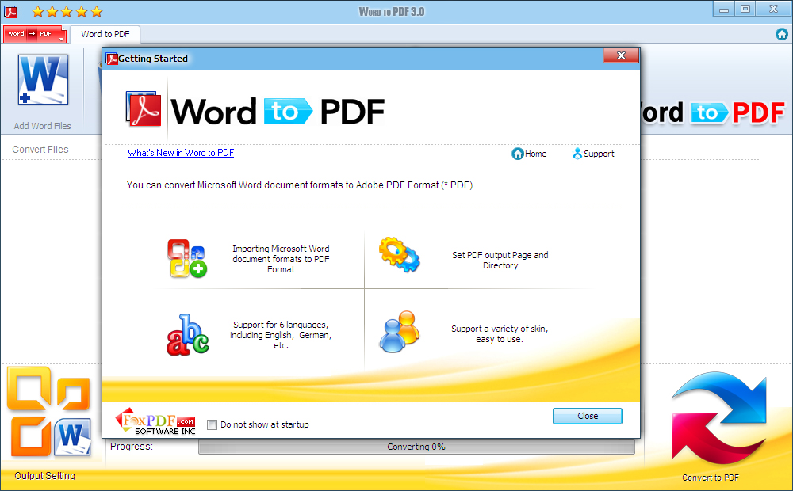
Task: Click the five-star rating in title bar
Action: pos(67,11)
